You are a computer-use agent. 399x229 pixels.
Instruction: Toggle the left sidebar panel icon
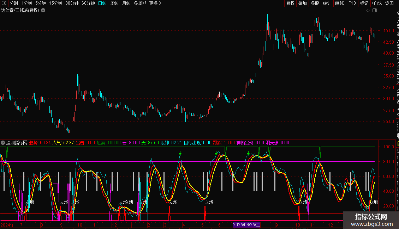[x=5, y=3]
